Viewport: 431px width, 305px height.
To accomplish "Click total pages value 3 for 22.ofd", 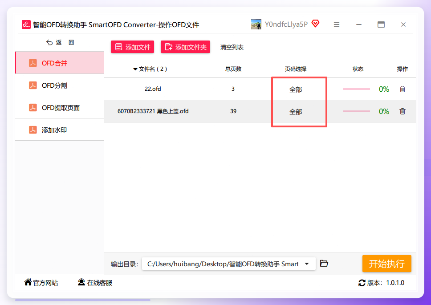I will [x=233, y=89].
